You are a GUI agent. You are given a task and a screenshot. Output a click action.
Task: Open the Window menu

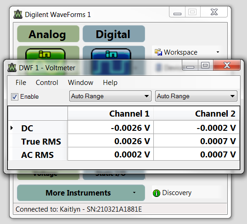coord(80,83)
